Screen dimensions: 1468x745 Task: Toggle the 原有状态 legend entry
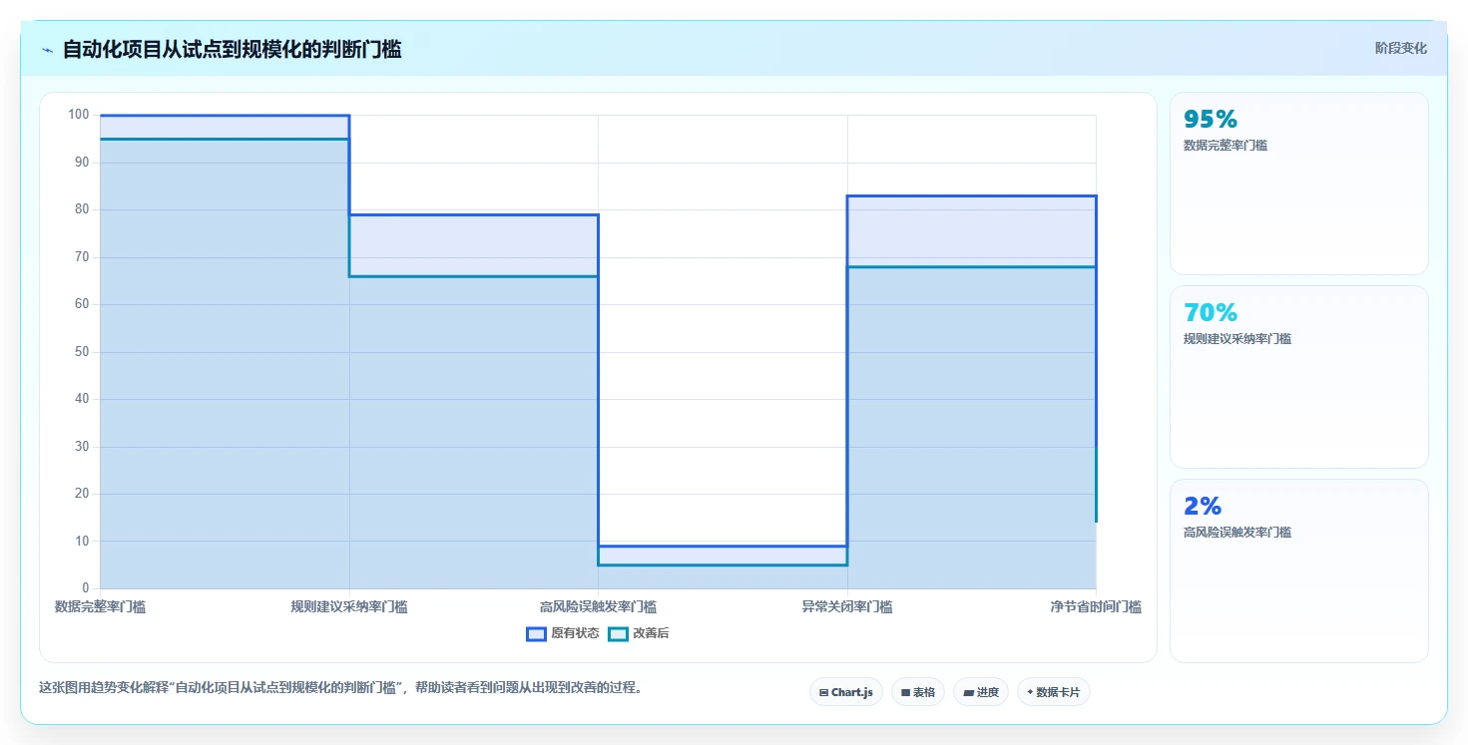click(x=563, y=633)
